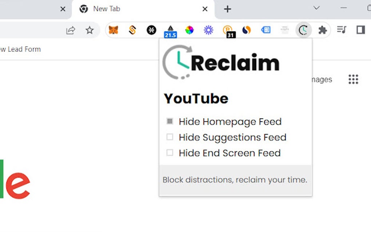Open the extension showing the 21.5 badge
Viewport: 371px width, 232px height.
170,32
